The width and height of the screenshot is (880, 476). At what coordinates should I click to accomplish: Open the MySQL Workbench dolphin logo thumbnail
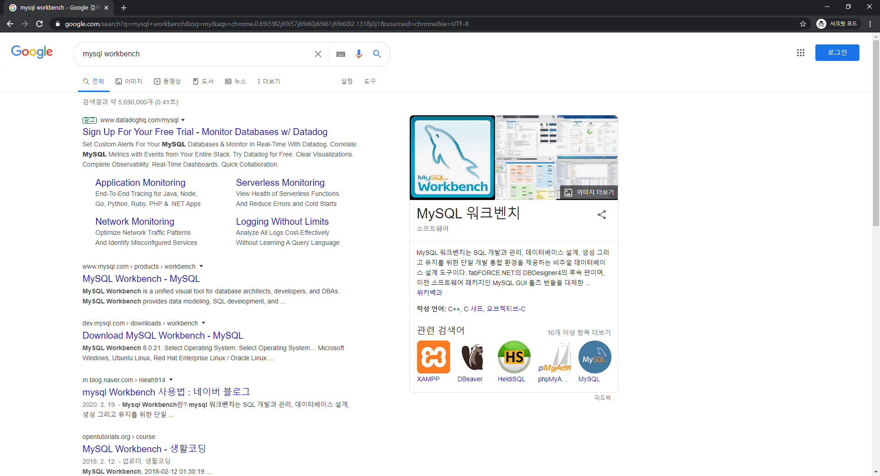point(452,157)
